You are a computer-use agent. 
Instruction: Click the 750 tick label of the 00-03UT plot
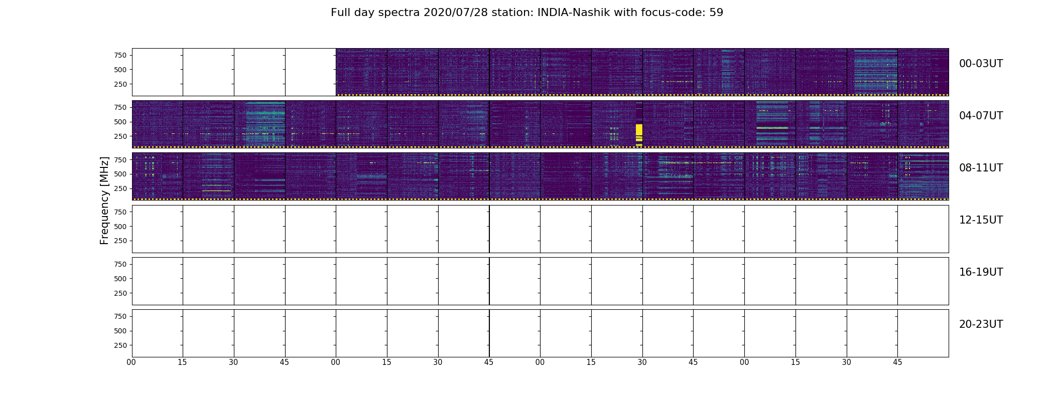point(120,55)
